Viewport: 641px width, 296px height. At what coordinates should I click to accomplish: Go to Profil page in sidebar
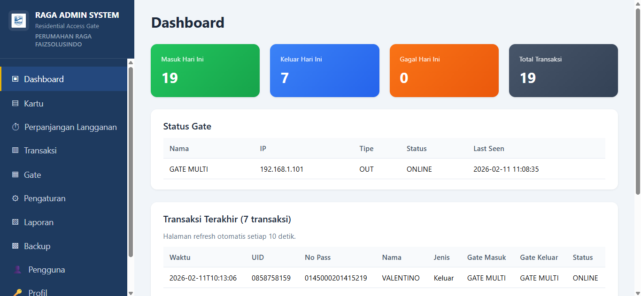(38, 292)
